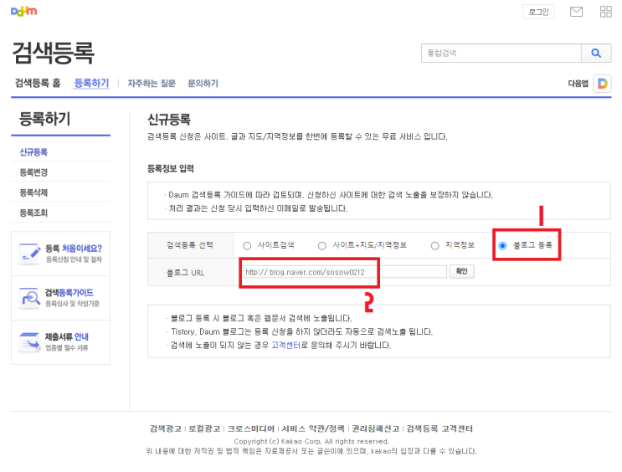The height and width of the screenshot is (472, 622).
Task: Open 크로스미디어 footer link
Action: pyautogui.click(x=251, y=428)
